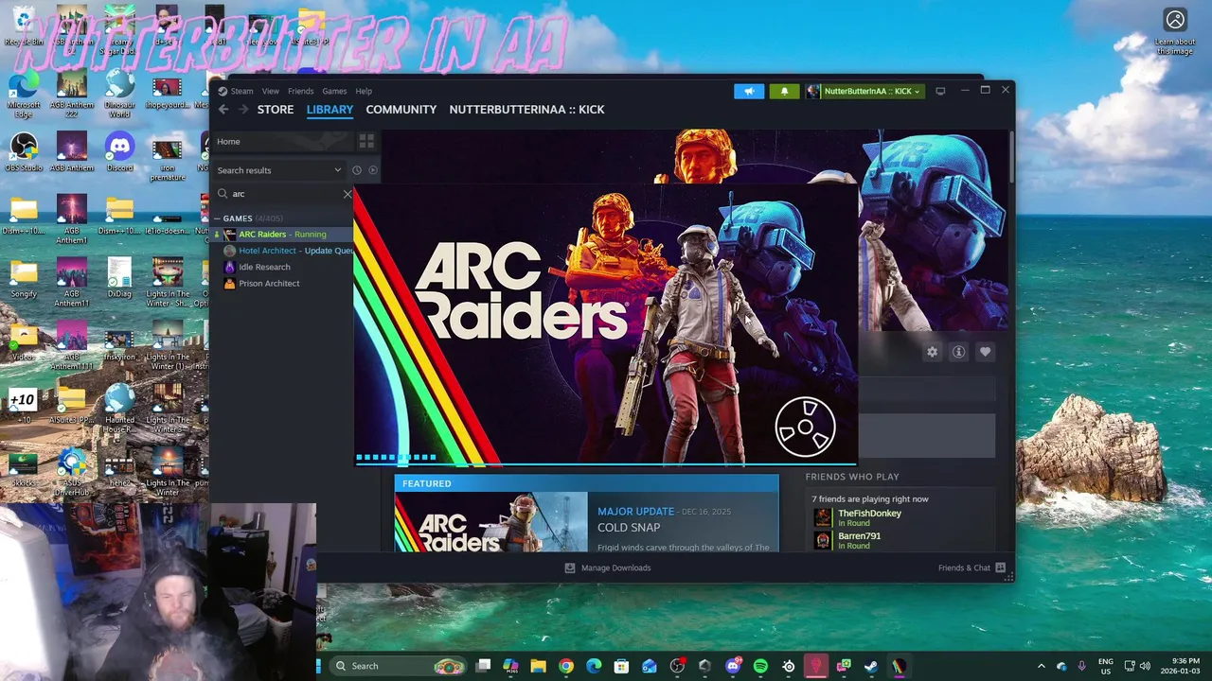This screenshot has width=1212, height=681.
Task: Open File Explorer from the taskbar
Action: point(538,666)
